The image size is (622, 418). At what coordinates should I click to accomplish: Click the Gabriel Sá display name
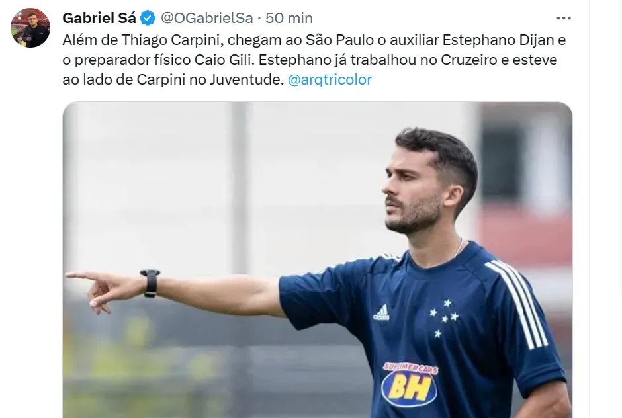tap(99, 19)
